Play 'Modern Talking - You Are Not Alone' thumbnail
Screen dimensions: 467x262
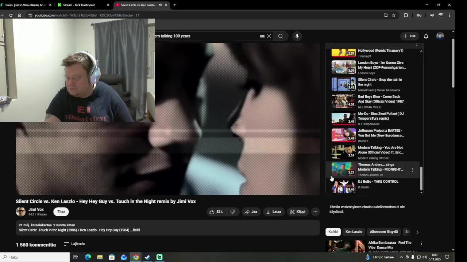click(x=343, y=152)
